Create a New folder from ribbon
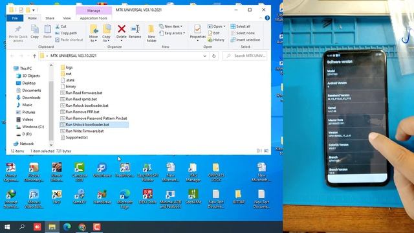Screen dimensions: 414x233 click(151, 33)
